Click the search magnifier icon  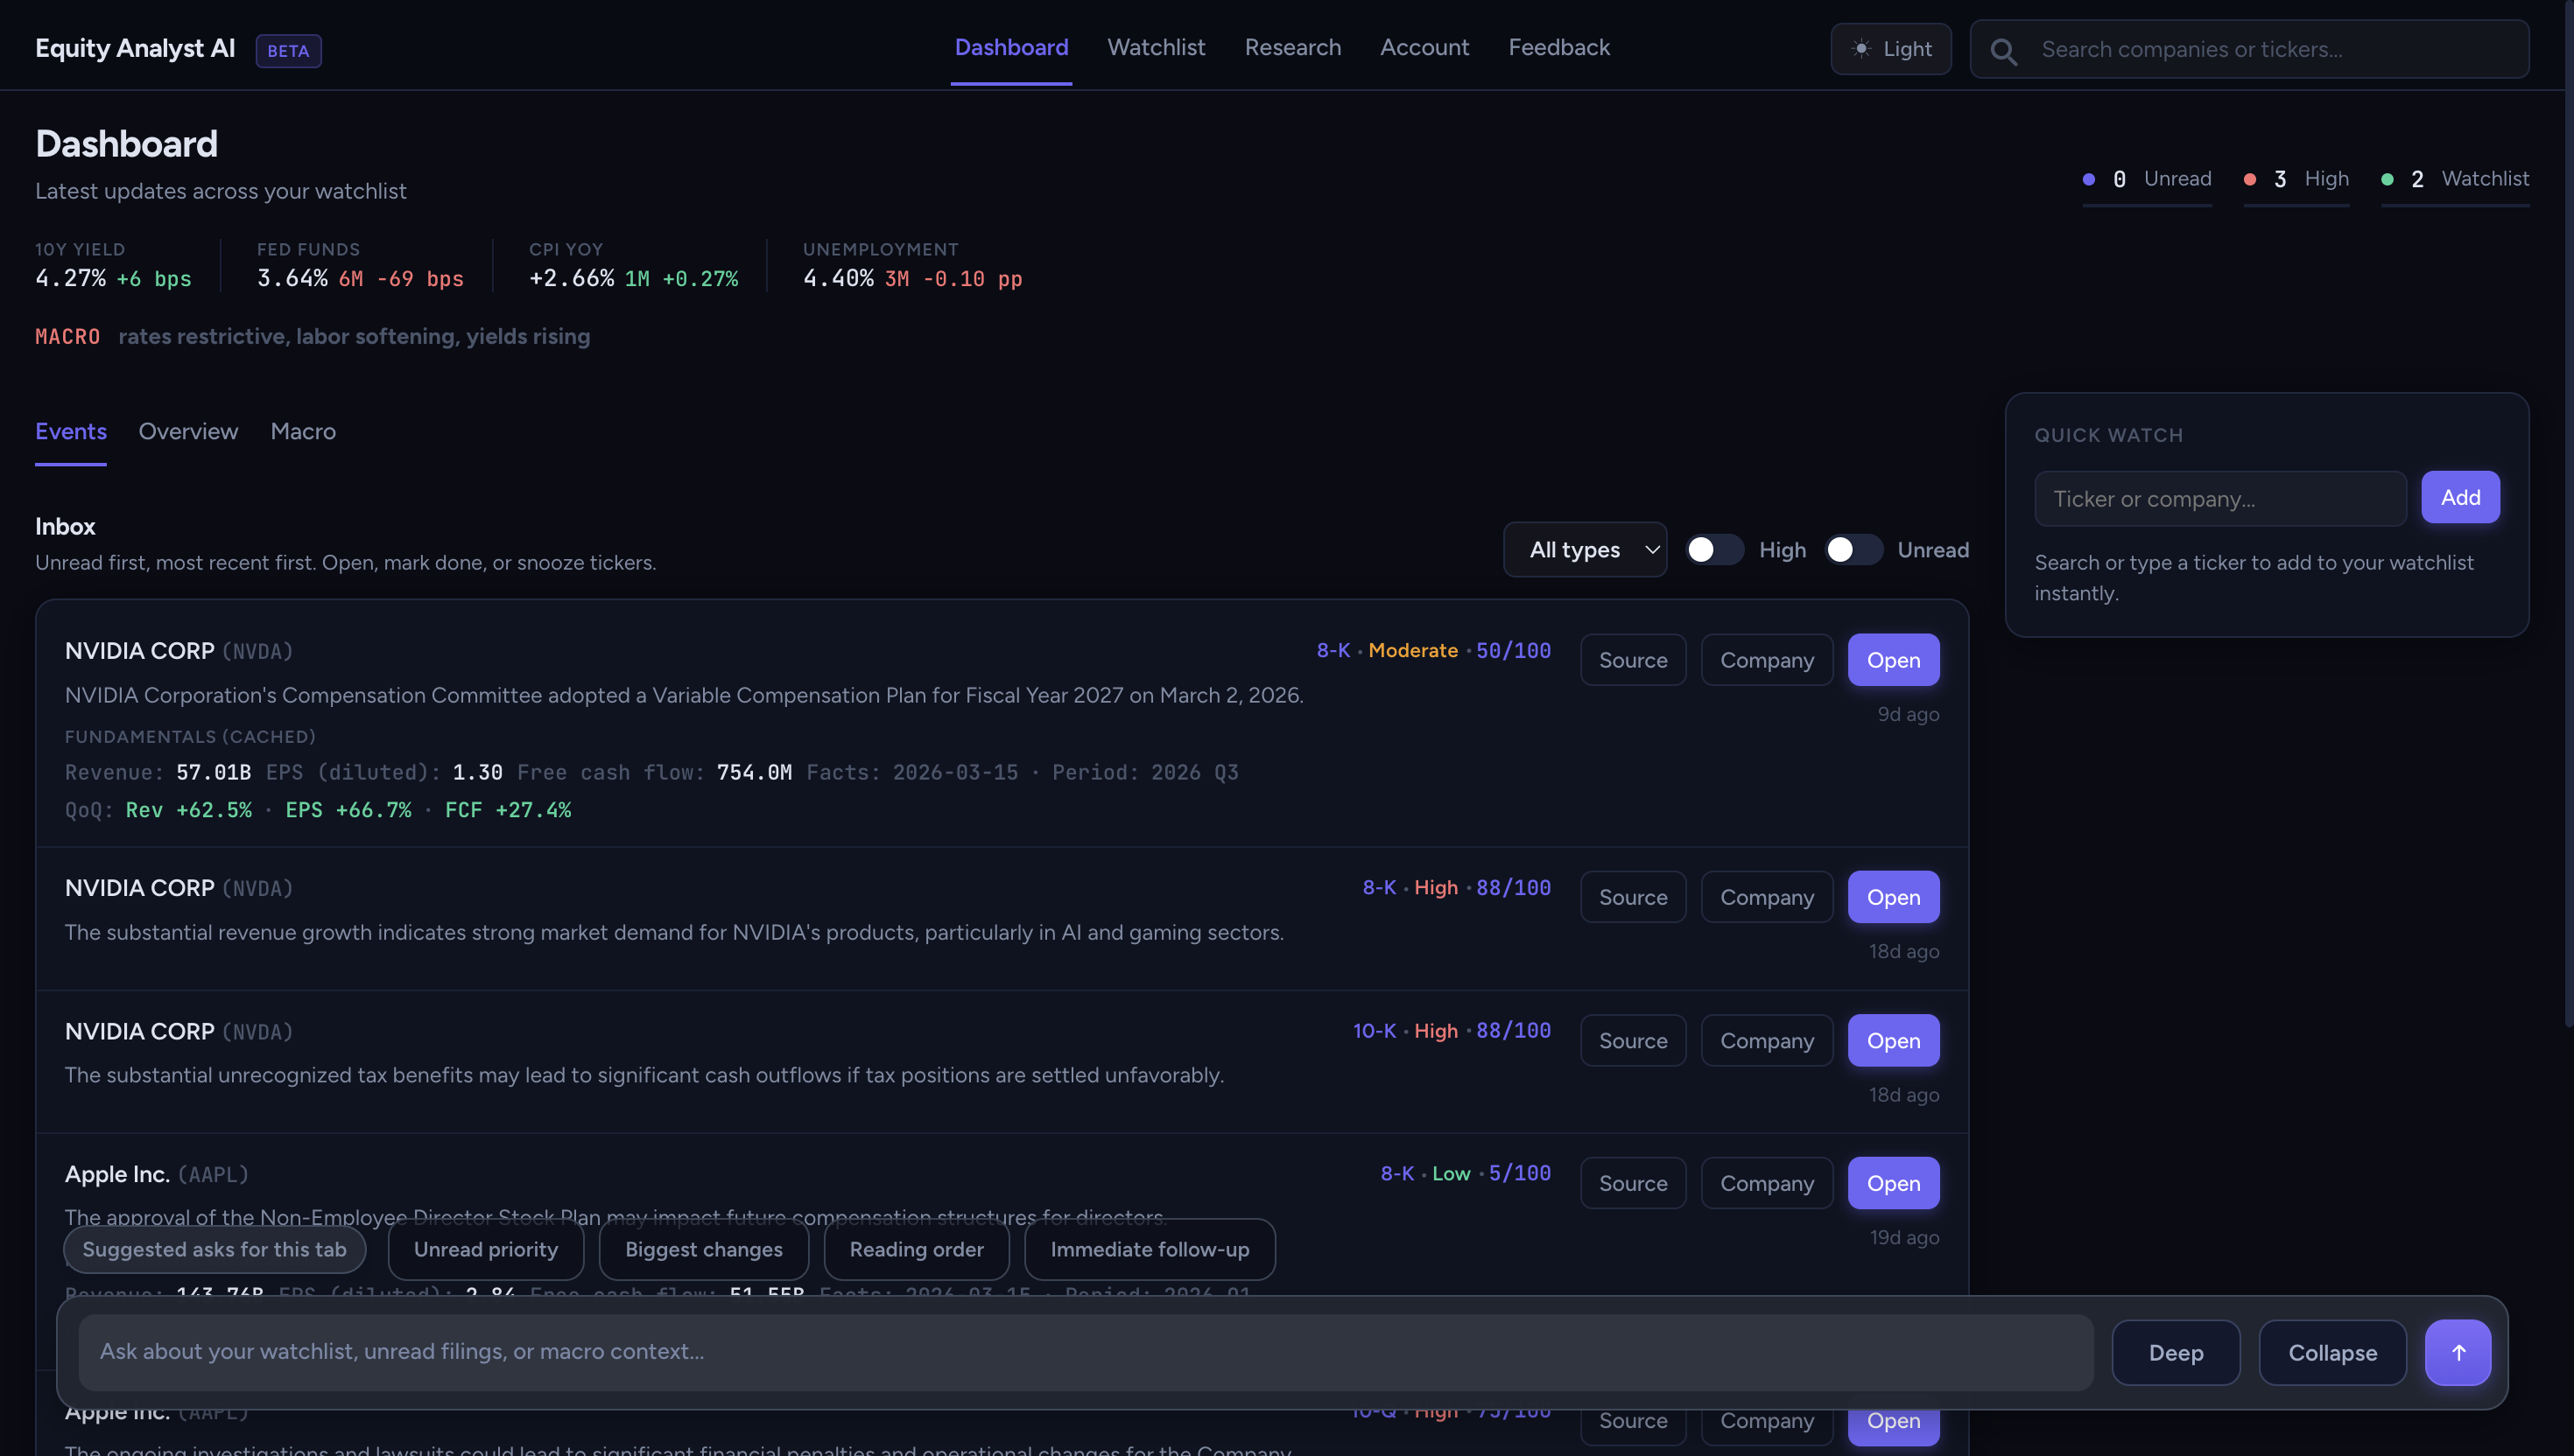click(2004, 50)
